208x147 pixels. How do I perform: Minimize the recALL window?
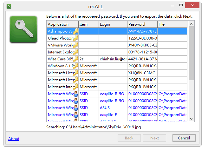coord(172,5)
